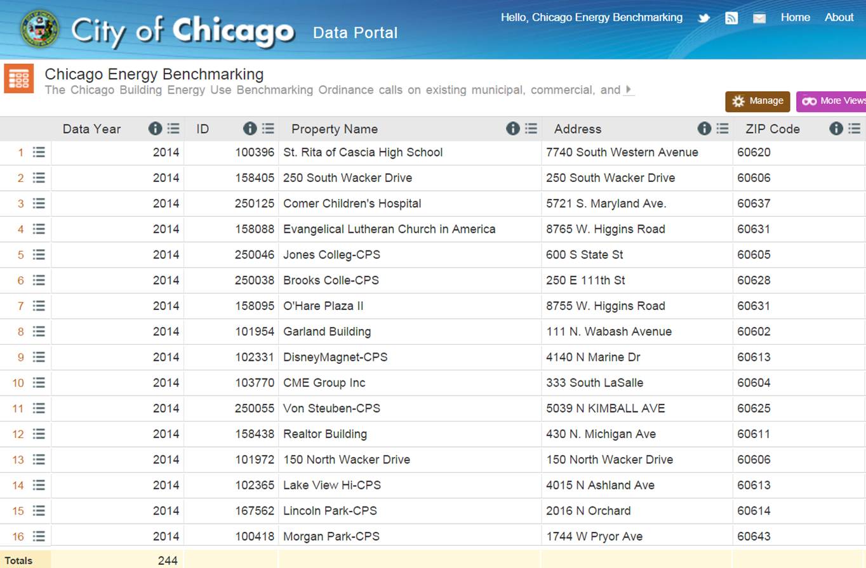Click the email envelope icon in header
866x568 pixels.
click(759, 18)
